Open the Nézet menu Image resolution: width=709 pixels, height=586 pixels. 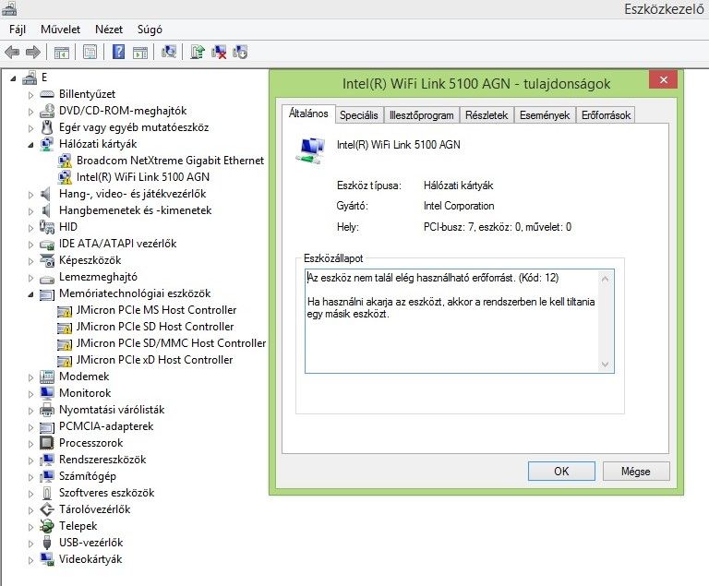109,30
